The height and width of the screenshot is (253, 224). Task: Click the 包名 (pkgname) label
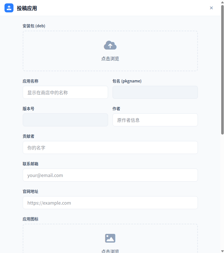[127, 81]
